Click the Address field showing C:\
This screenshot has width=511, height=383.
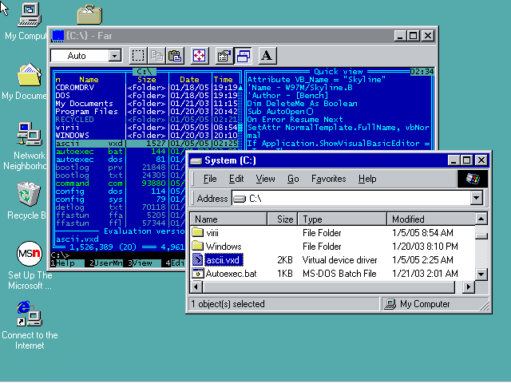[358, 198]
